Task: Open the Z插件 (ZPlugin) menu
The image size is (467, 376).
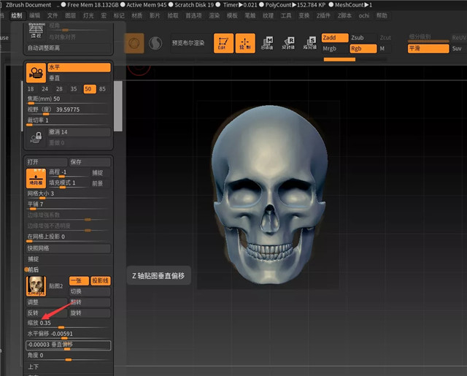Action: coord(323,15)
